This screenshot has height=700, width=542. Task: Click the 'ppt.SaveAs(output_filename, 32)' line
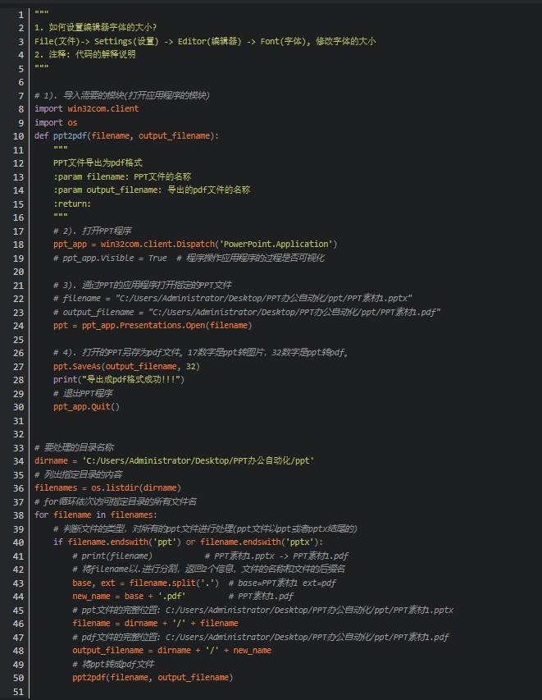click(x=126, y=366)
